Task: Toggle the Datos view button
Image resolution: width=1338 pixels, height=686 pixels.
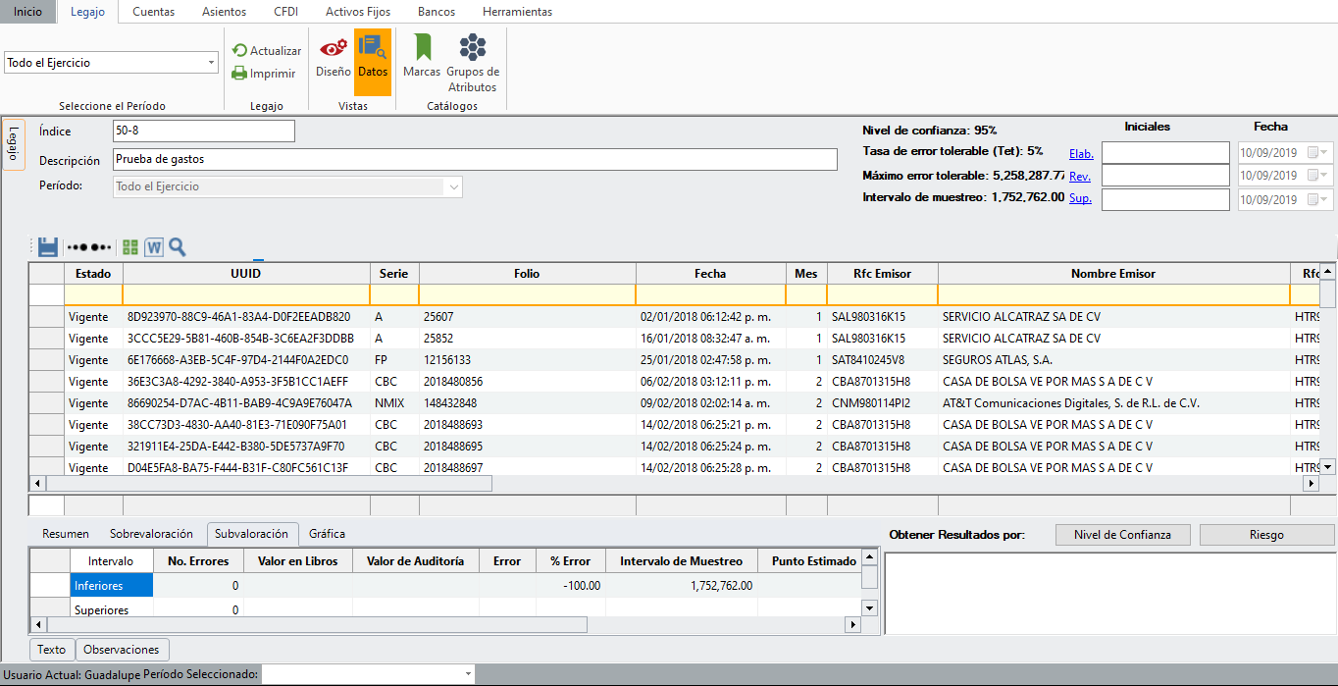Action: click(x=373, y=57)
